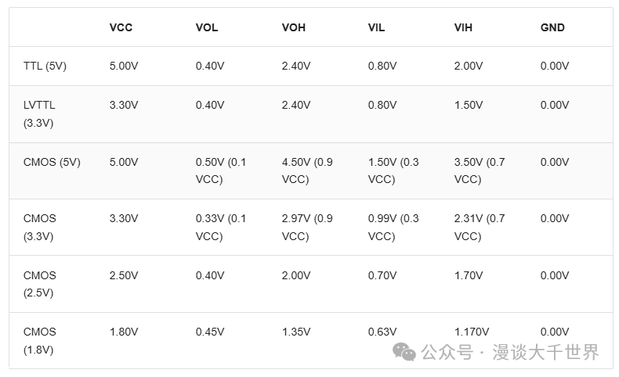Click the 0.63V VIL cell
The width and height of the screenshot is (619, 377).
(382, 332)
